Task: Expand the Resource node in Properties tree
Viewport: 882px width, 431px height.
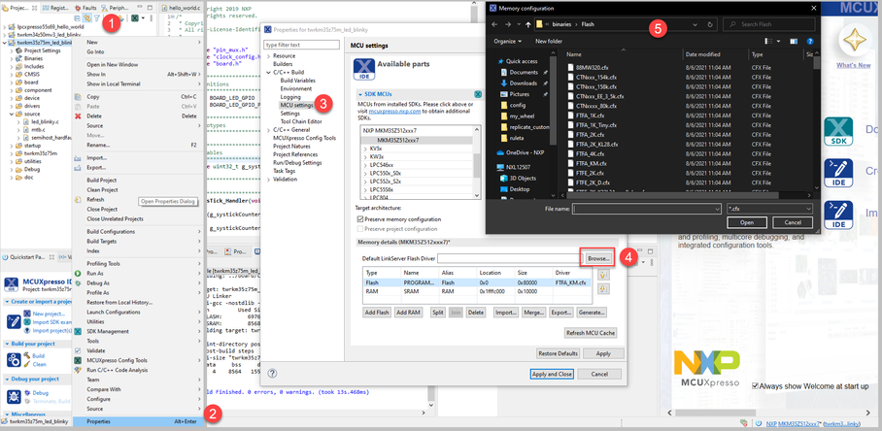Action: (268, 56)
